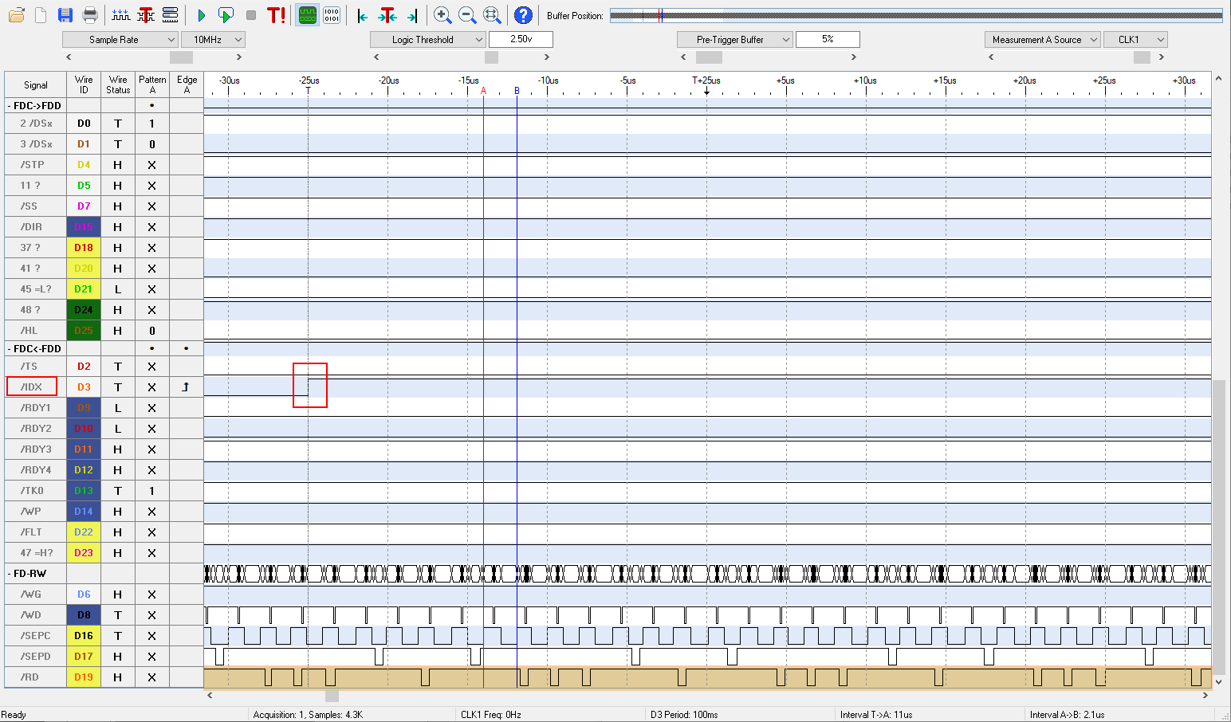This screenshot has height=722, width=1231.
Task: Open help with the blue question mark
Action: click(523, 15)
